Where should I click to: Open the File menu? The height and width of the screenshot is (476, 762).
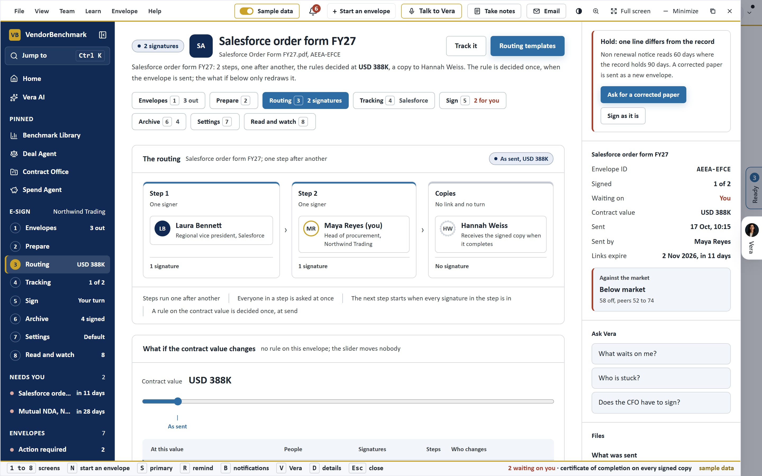pyautogui.click(x=19, y=11)
